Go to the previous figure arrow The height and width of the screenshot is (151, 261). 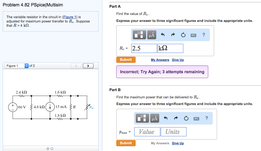[x=76, y=66]
